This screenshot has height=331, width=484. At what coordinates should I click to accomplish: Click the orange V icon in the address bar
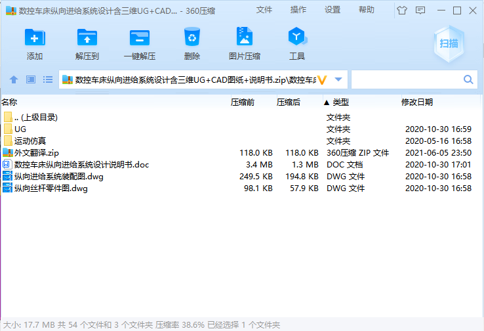[322, 80]
